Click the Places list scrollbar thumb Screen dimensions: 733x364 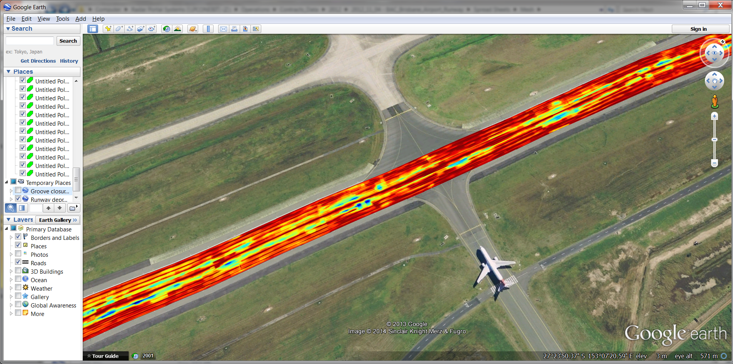click(x=76, y=179)
